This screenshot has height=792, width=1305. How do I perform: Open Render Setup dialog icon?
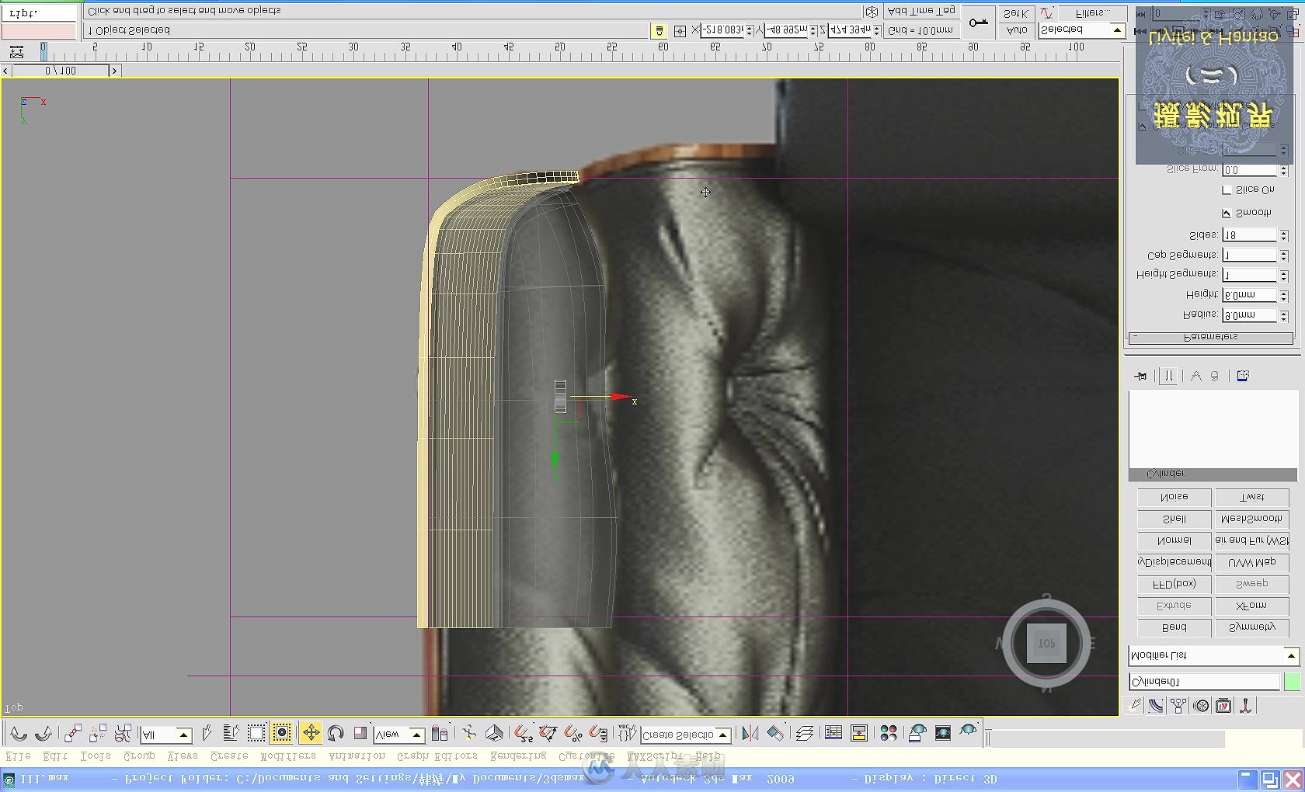pos(917,734)
